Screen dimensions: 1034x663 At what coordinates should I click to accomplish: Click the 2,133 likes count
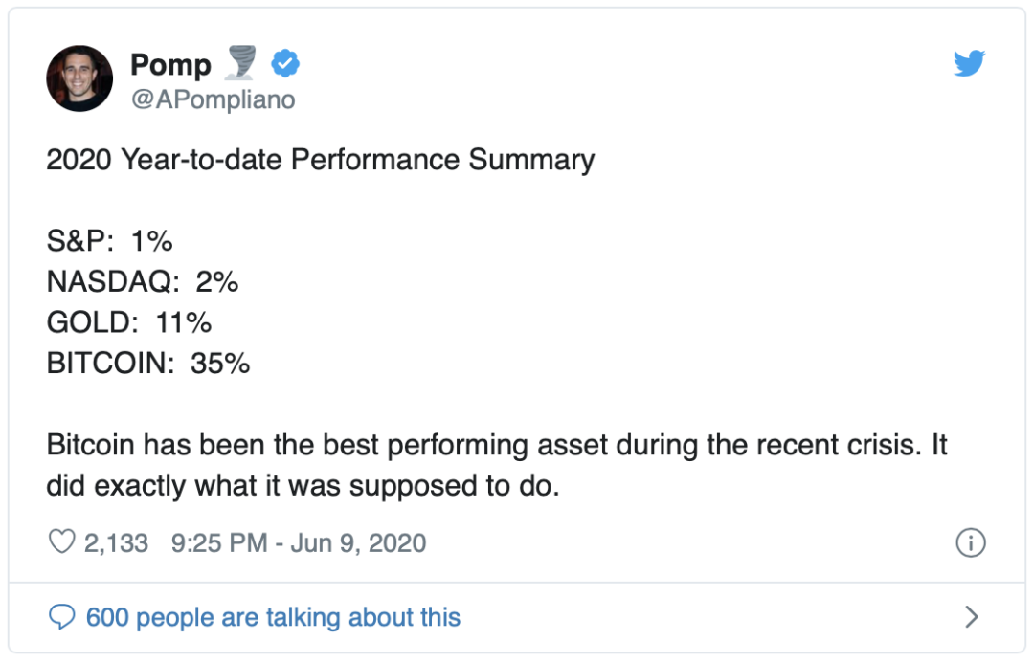click(116, 543)
